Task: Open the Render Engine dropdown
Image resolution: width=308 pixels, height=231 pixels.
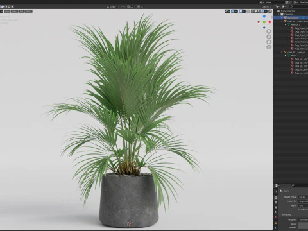Action: 304,197
